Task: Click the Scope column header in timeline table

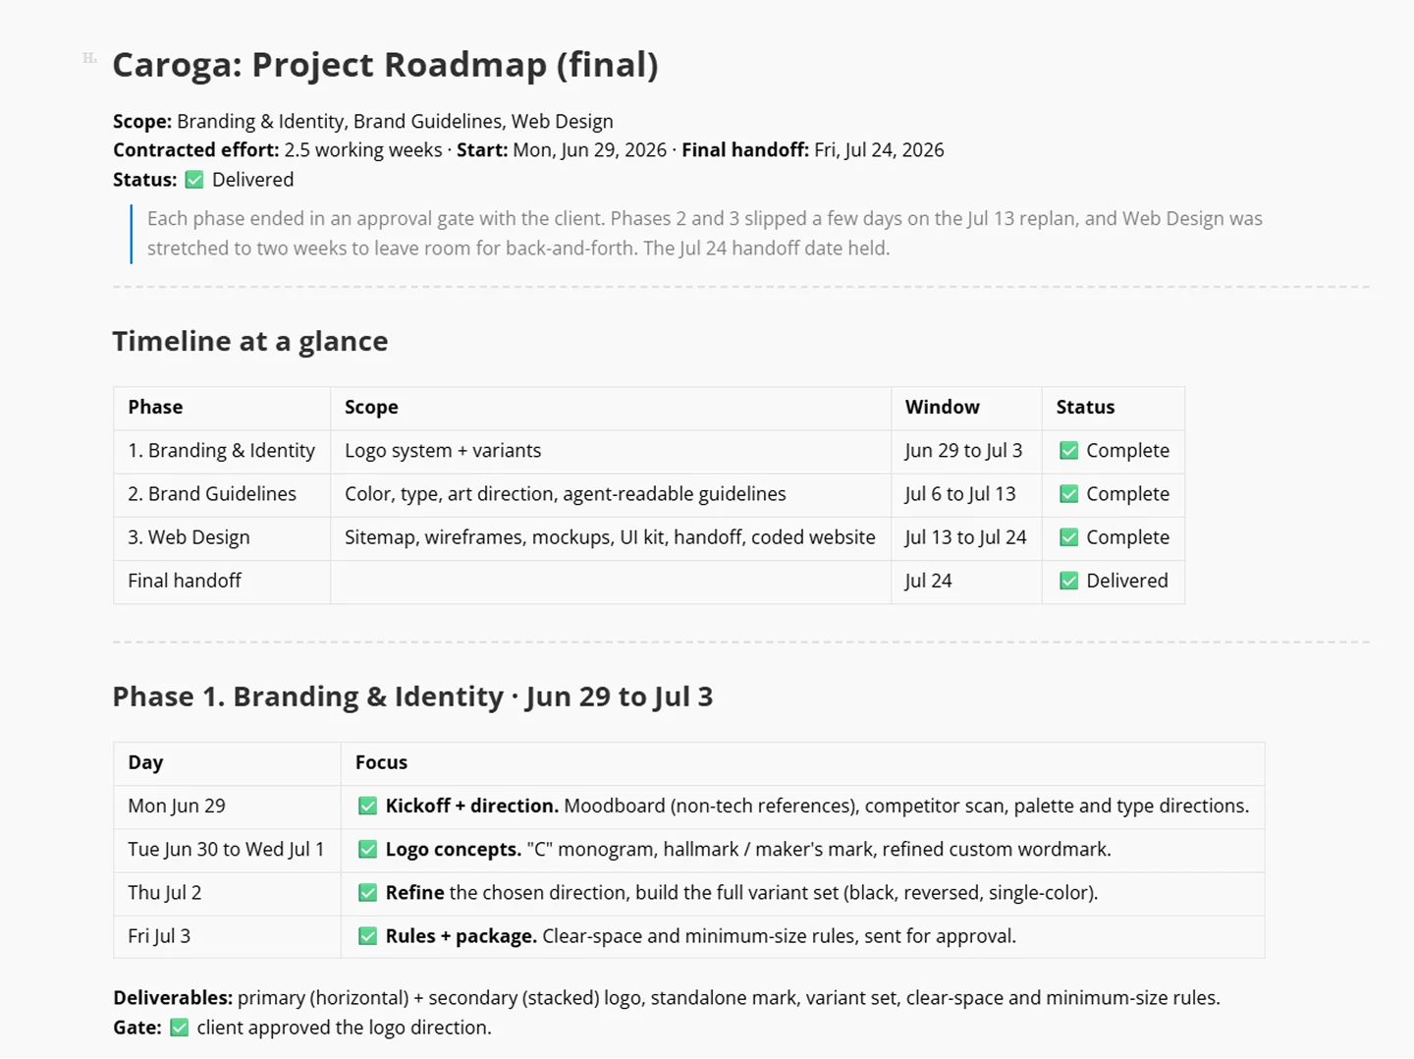Action: point(611,408)
